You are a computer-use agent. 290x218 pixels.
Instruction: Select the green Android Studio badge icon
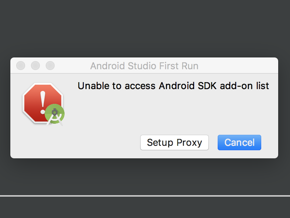point(55,114)
